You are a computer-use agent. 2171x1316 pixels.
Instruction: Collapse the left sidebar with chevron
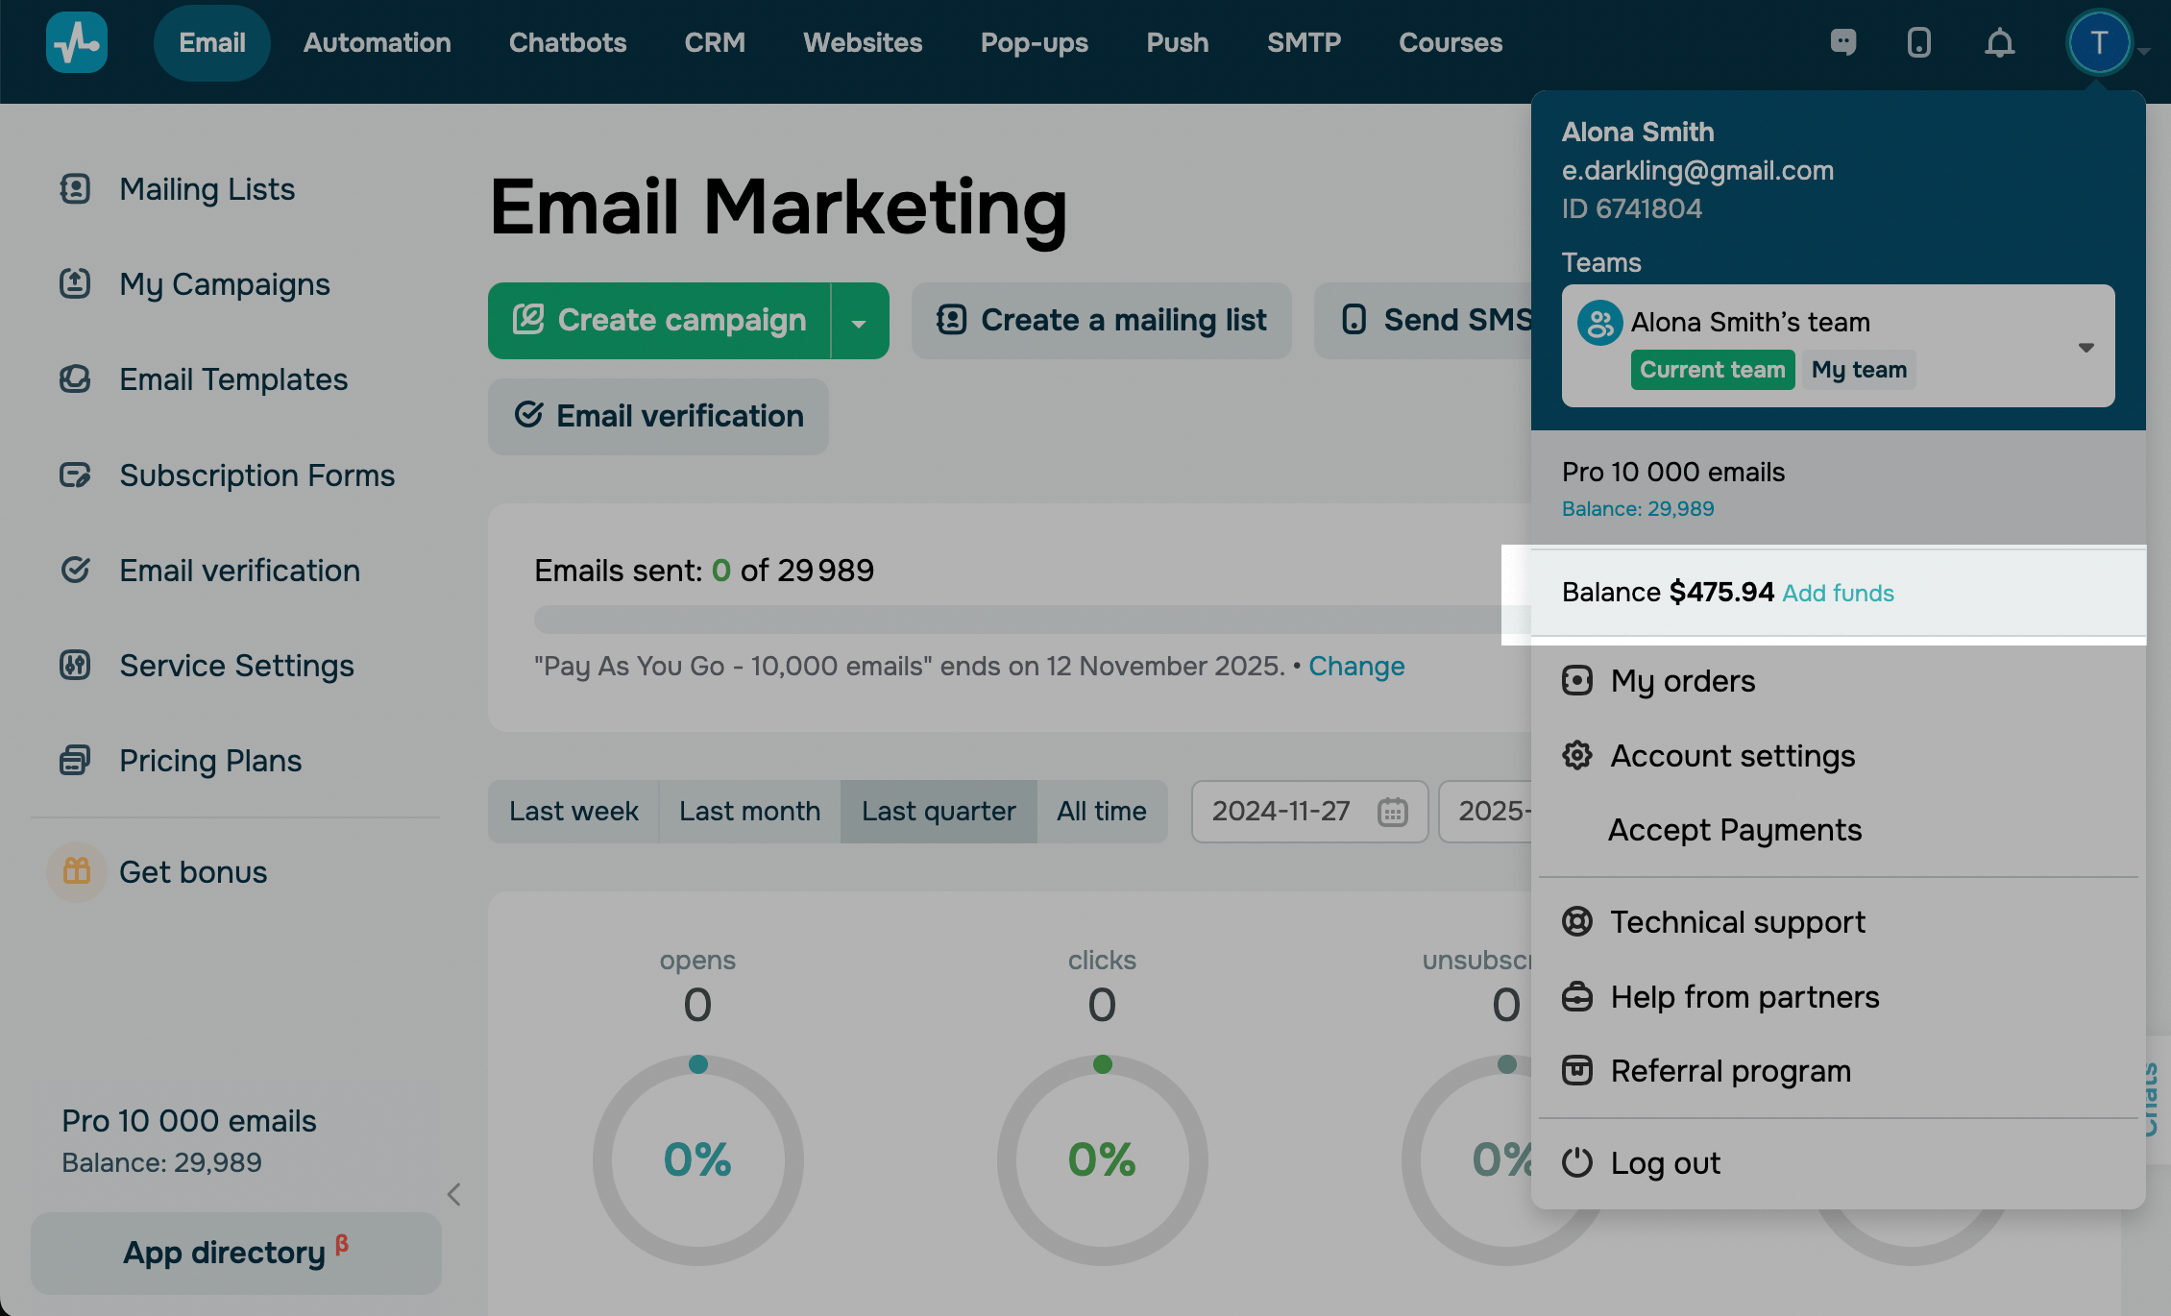click(454, 1194)
